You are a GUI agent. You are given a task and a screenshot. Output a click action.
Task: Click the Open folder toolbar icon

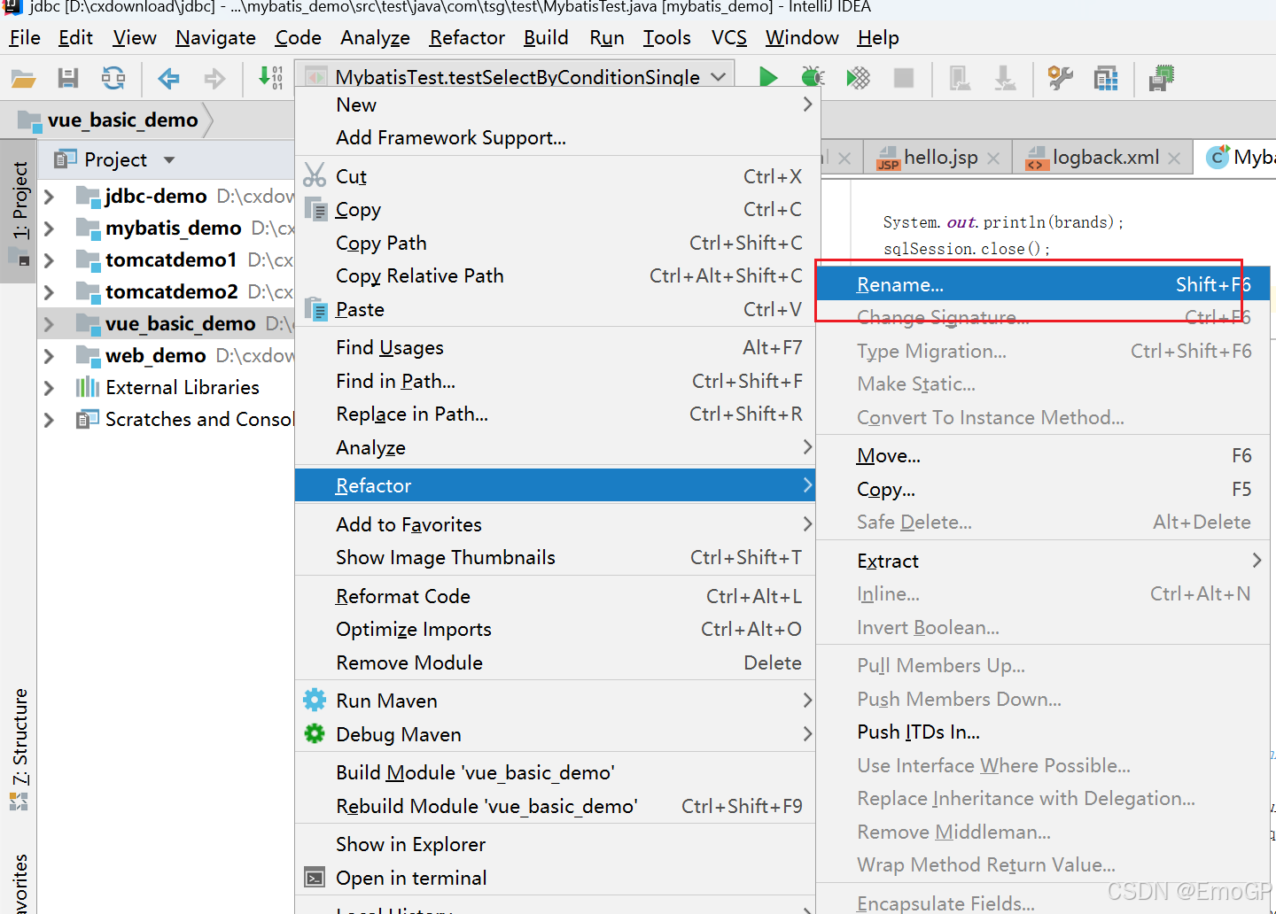pyautogui.click(x=24, y=78)
